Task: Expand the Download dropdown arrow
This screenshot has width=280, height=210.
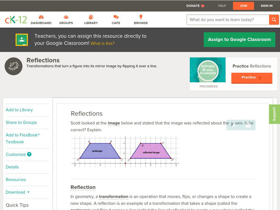Action: [28, 192]
